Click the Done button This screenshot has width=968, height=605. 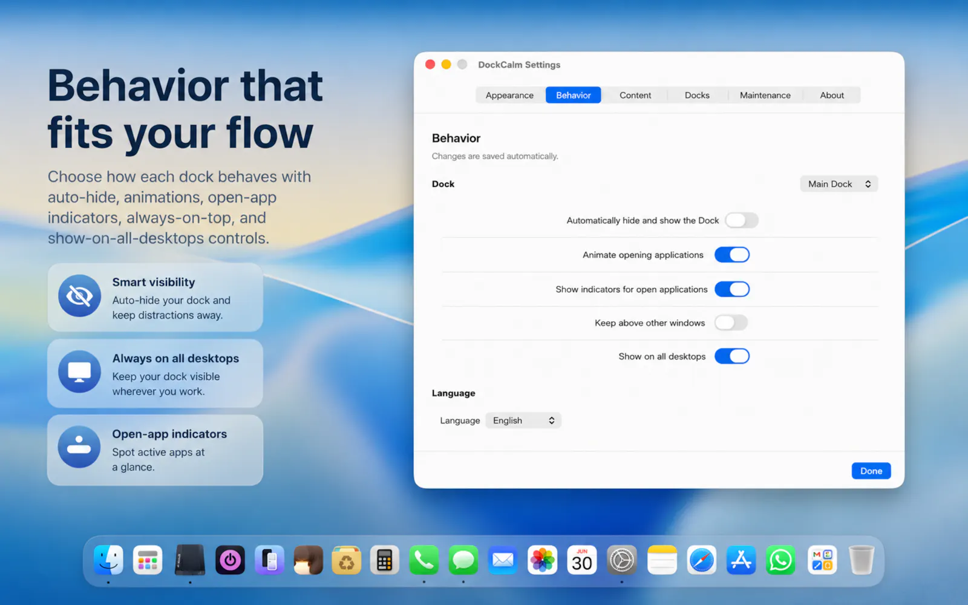(871, 471)
